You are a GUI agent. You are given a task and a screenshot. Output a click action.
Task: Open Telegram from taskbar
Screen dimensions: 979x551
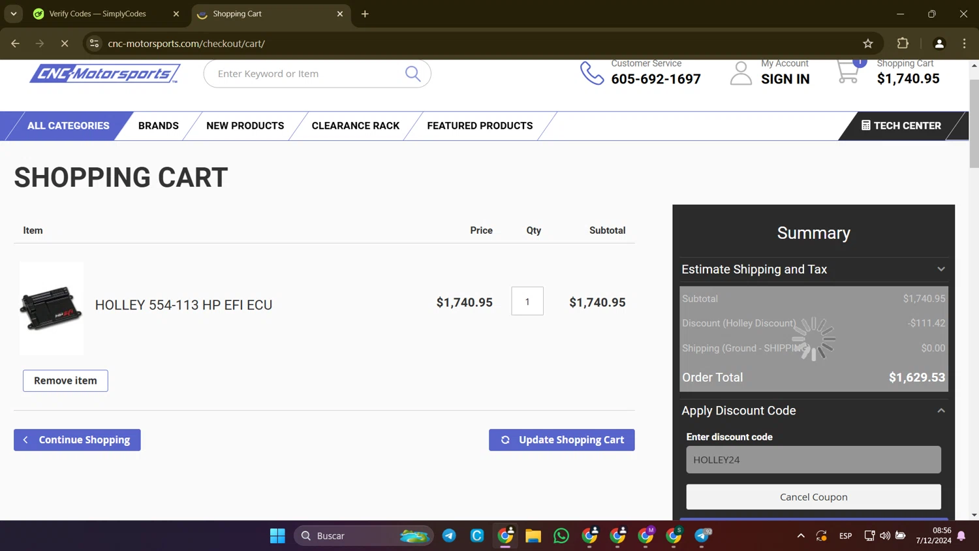[449, 536]
